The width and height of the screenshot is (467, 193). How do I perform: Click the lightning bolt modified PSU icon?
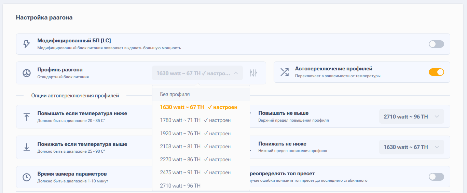pos(27,44)
